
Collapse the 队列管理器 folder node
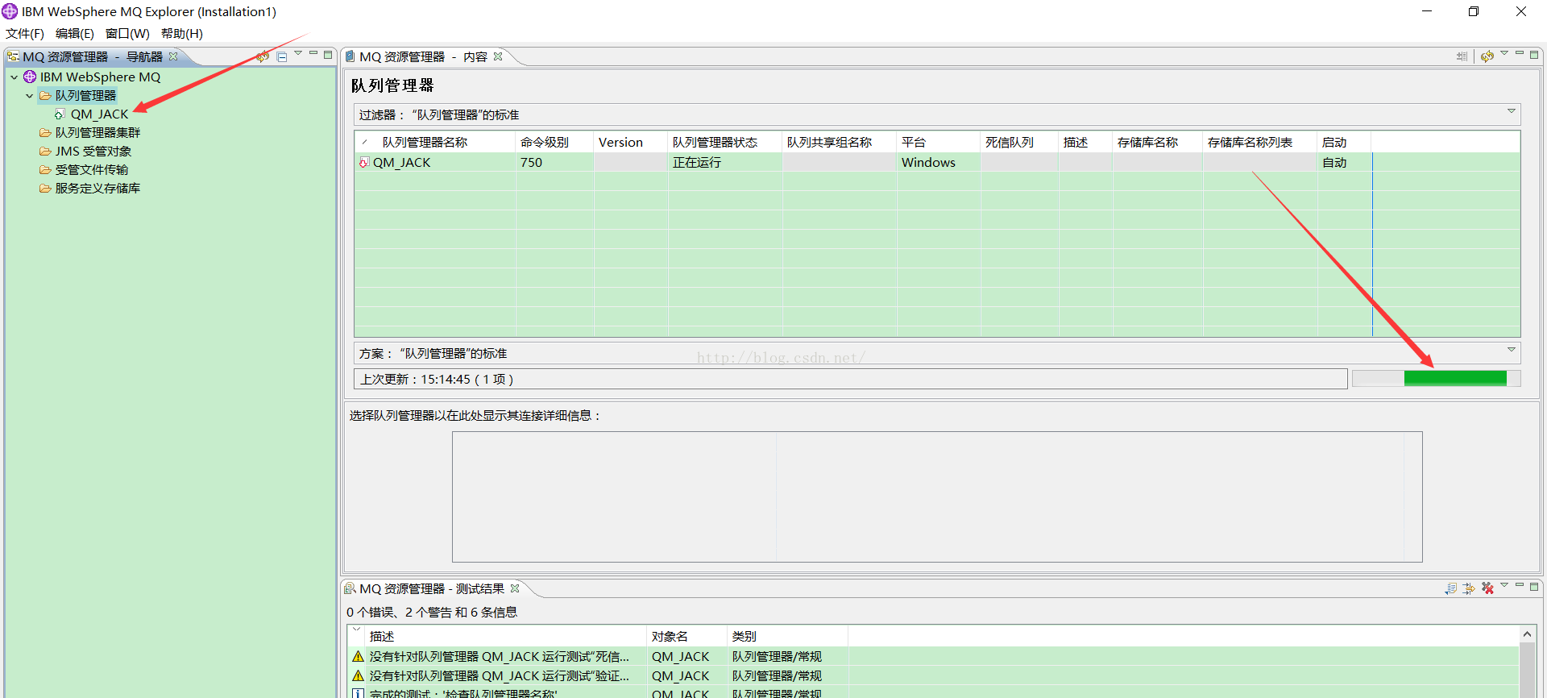pos(30,96)
